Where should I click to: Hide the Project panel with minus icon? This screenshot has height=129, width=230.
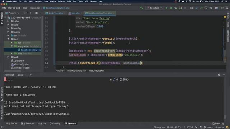(41, 13)
